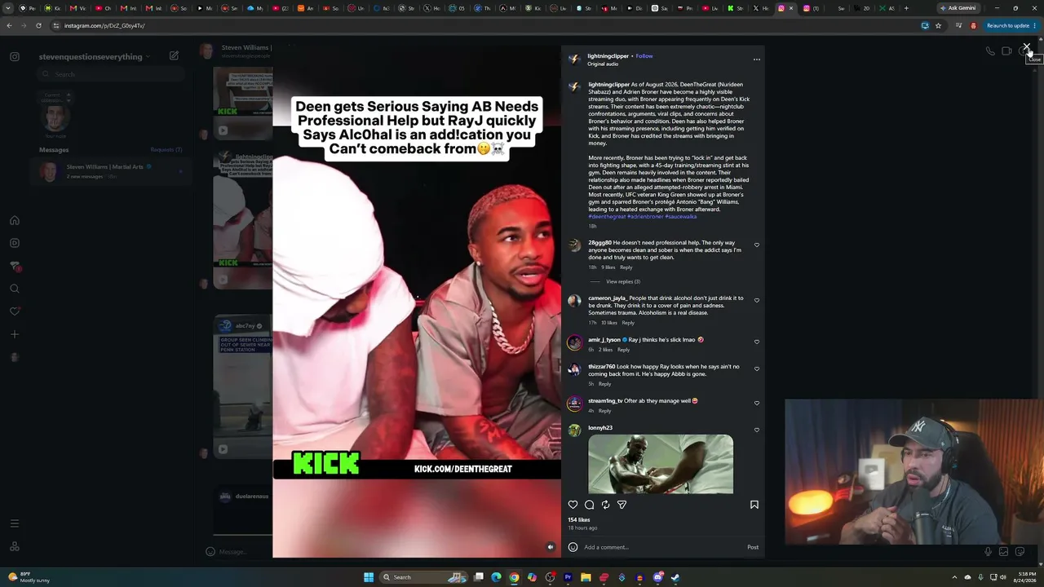Share post via paper plane icon
The width and height of the screenshot is (1044, 587).
click(622, 505)
